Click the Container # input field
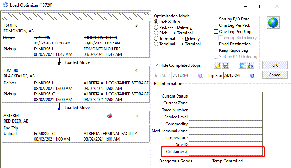Image resolution: width=291 pixels, height=168 pixels. point(225,151)
